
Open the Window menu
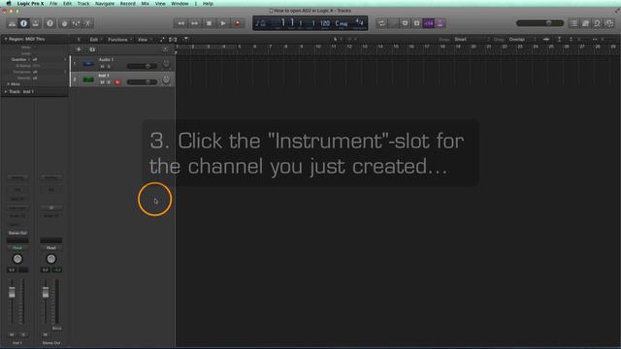pos(180,4)
